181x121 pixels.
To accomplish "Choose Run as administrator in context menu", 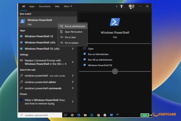I will [x=73, y=26].
